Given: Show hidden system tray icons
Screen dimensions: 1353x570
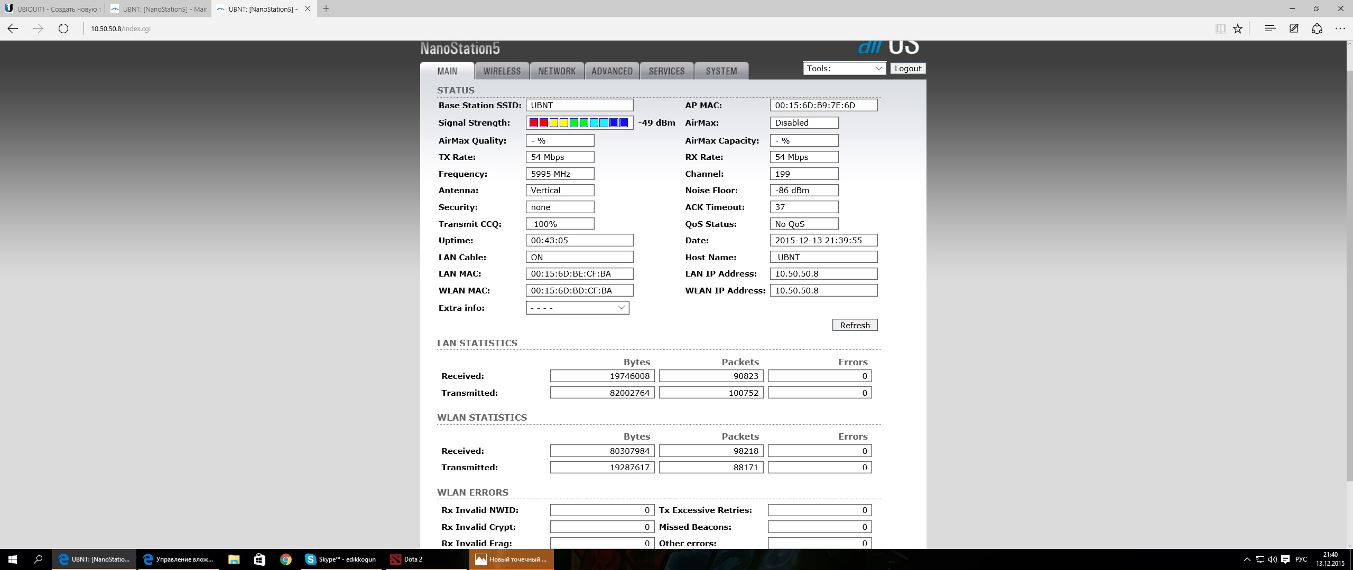Looking at the screenshot, I should [1247, 559].
